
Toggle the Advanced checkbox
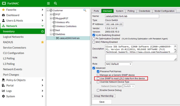coord(94,68)
